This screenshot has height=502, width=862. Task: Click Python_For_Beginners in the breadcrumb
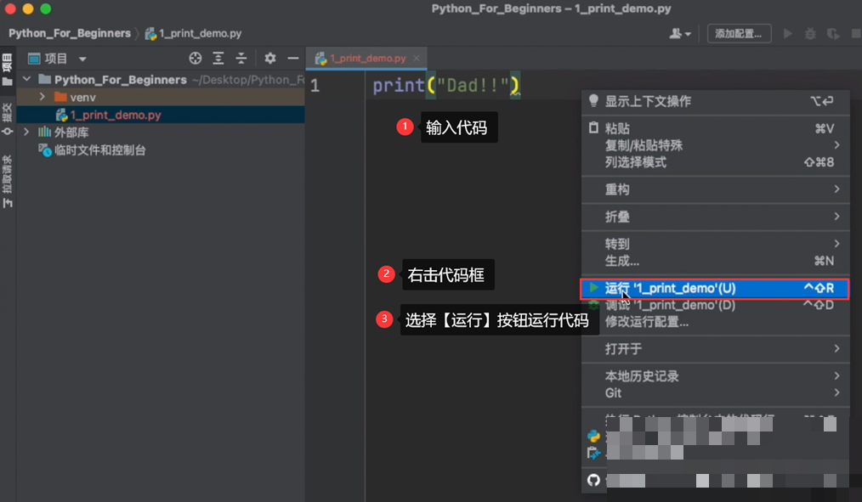[x=69, y=33]
